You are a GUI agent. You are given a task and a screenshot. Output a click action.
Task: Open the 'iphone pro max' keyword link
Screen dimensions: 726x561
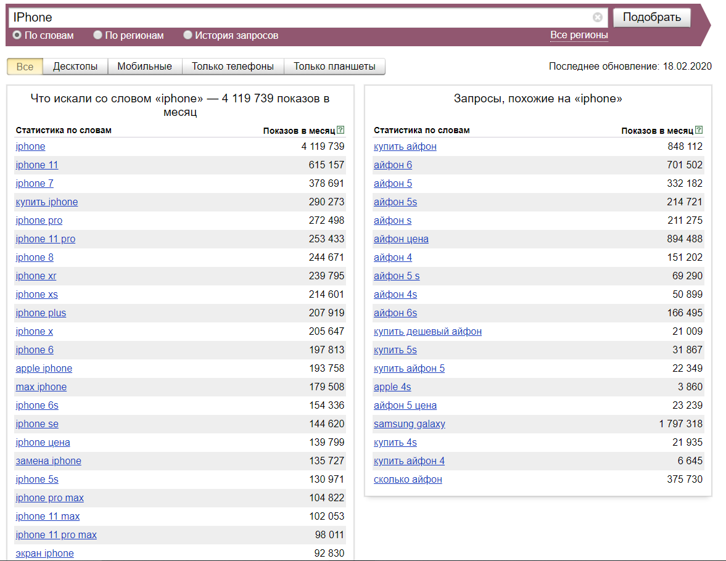click(x=49, y=498)
